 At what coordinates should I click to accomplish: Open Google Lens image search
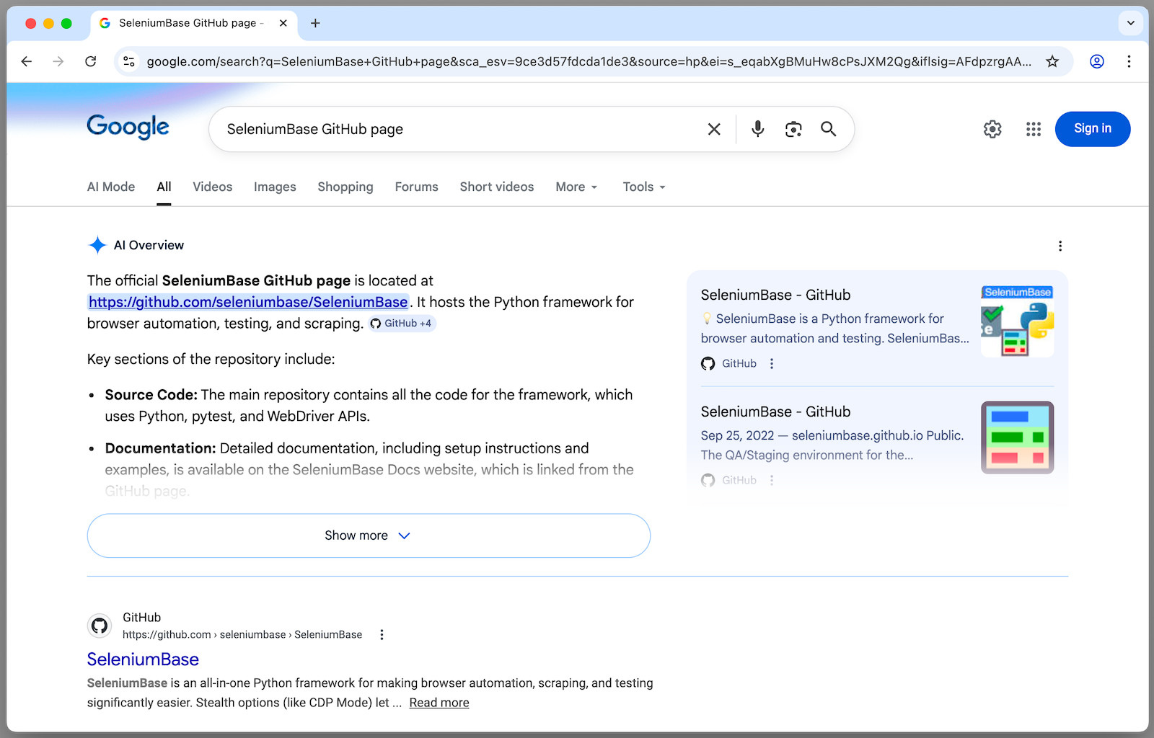pos(793,129)
